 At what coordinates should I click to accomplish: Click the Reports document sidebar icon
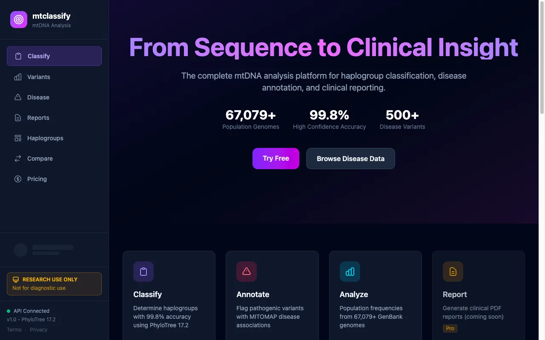[x=18, y=118]
